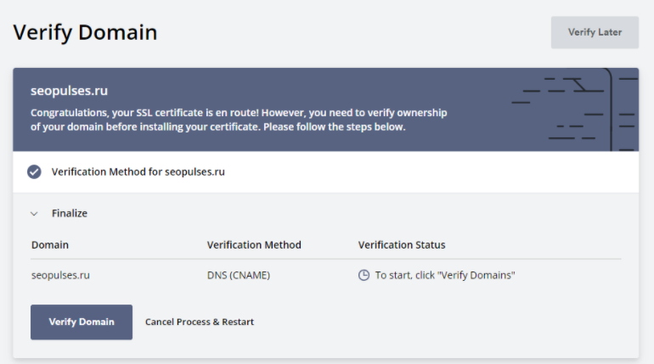
Task: Collapse the Finalize section chevron
Action: pos(34,214)
